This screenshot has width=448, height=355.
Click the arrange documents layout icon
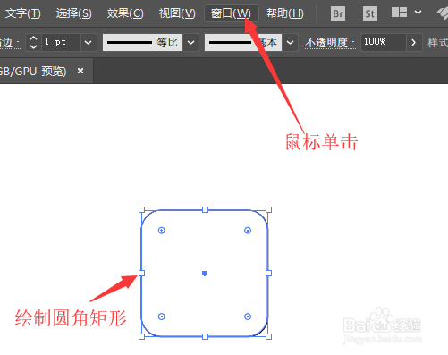coord(399,13)
